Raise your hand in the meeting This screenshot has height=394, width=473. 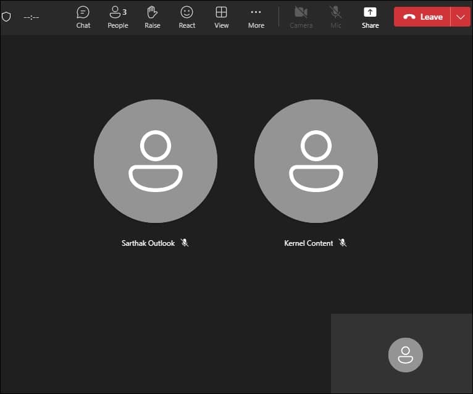point(153,17)
